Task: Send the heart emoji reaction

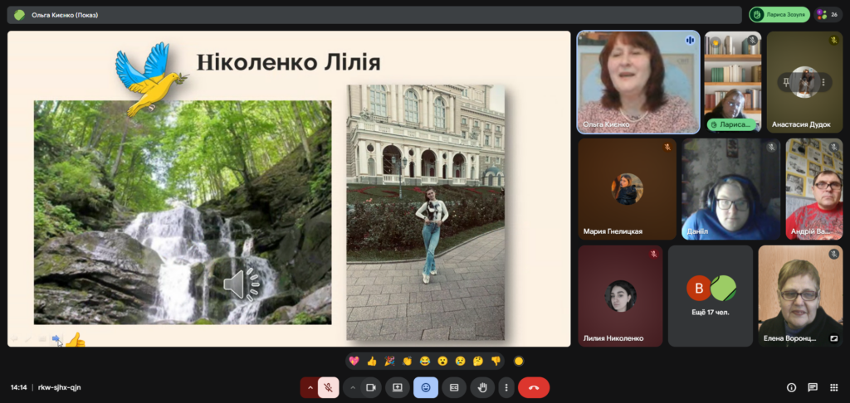Action: pyautogui.click(x=354, y=361)
